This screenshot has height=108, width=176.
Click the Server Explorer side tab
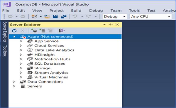[x=5, y=32]
